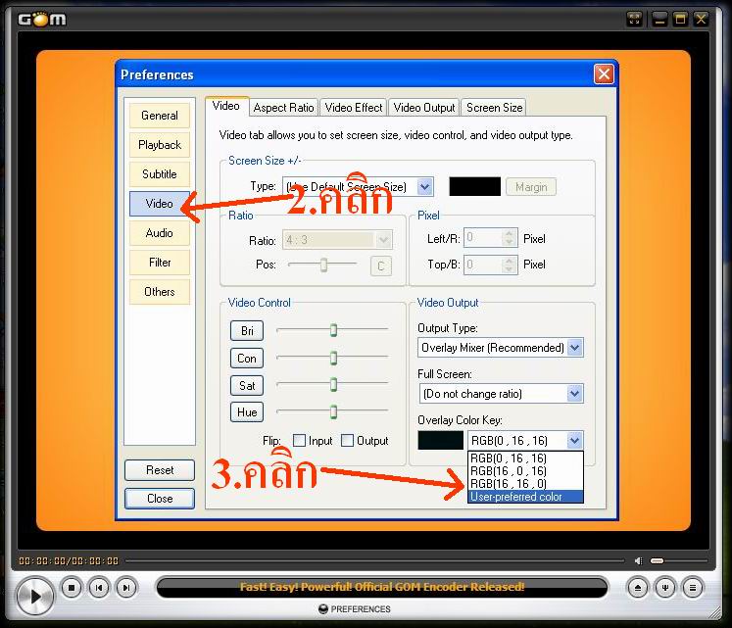The width and height of the screenshot is (732, 628).
Task: Click the Con reset button
Action: click(x=247, y=359)
